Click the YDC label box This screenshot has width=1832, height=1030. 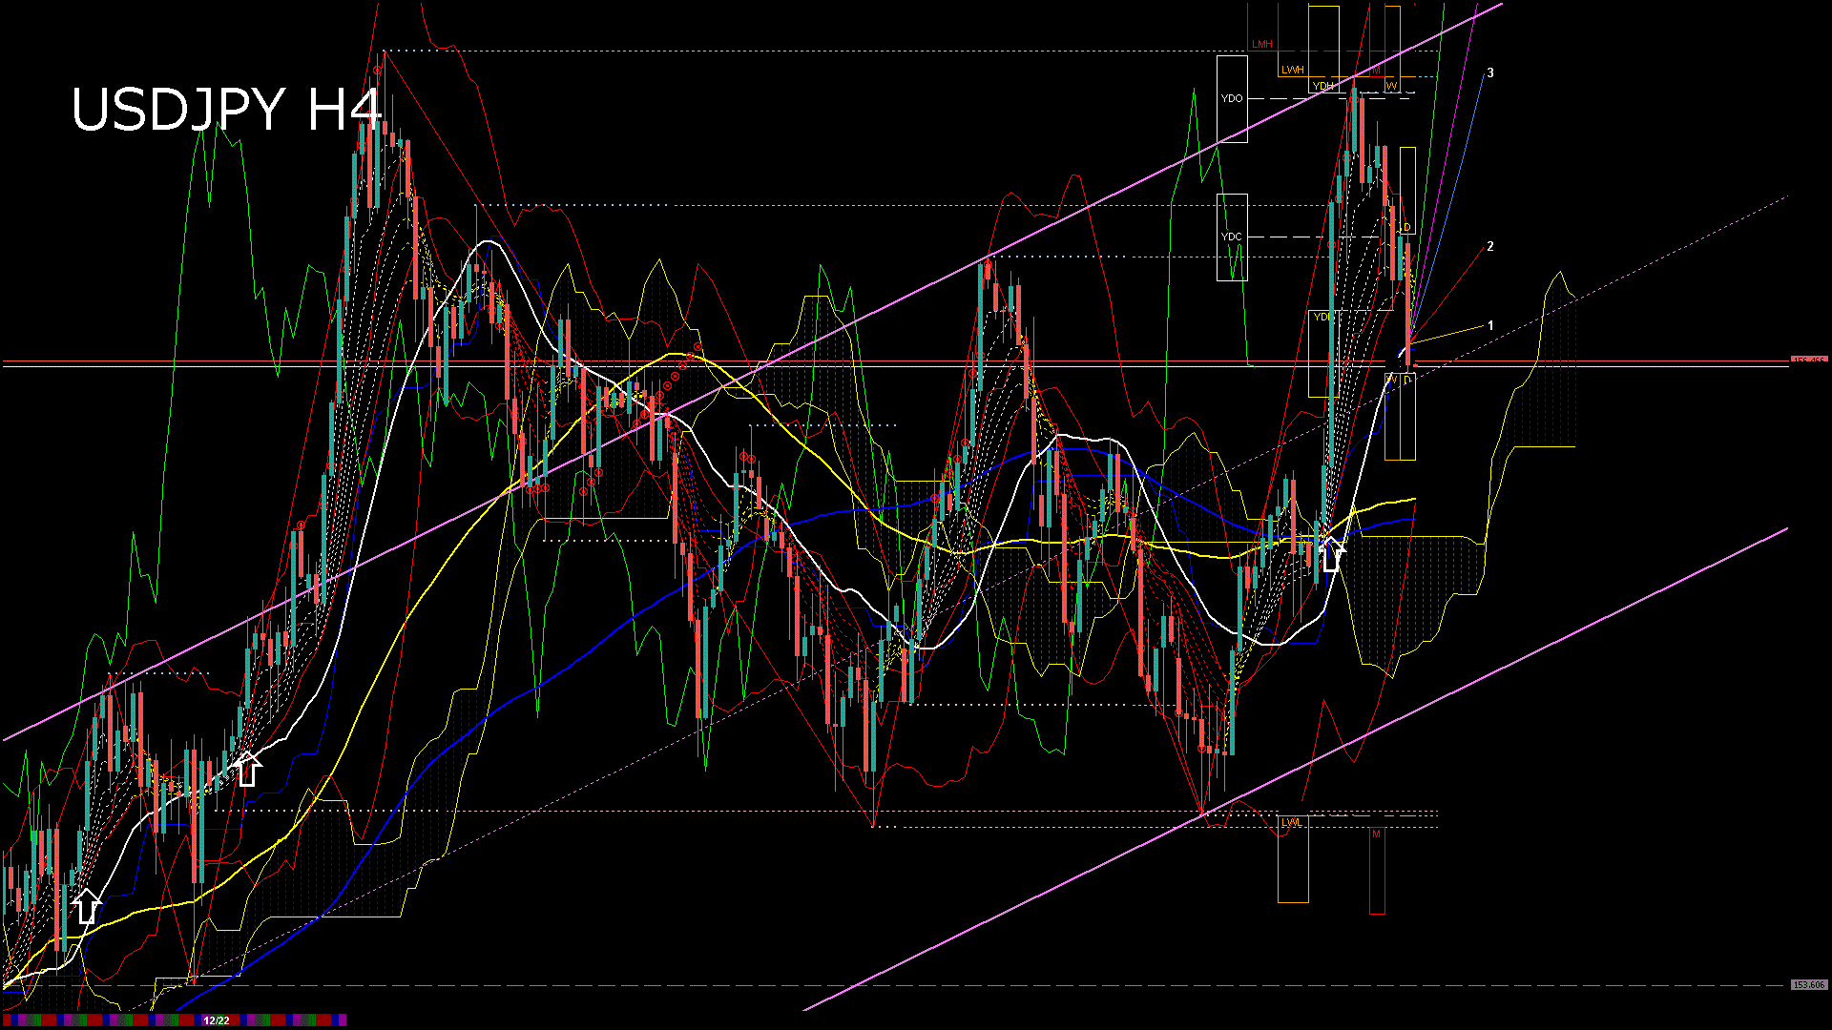click(1232, 237)
